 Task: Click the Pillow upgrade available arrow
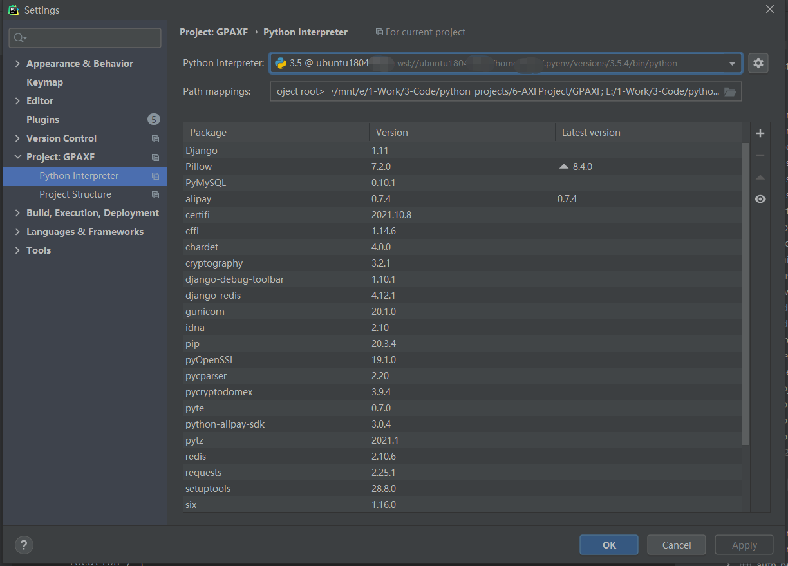(x=564, y=166)
